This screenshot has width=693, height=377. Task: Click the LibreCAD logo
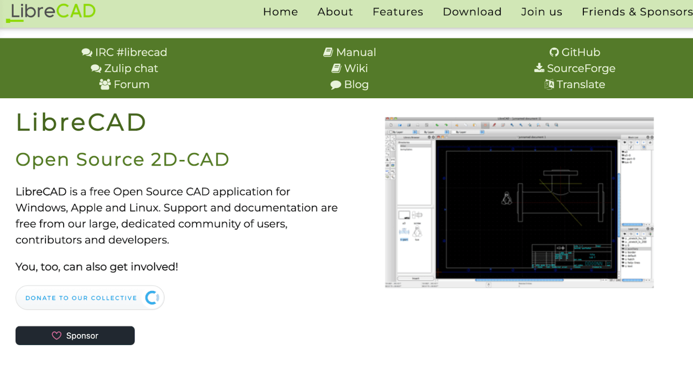click(50, 13)
